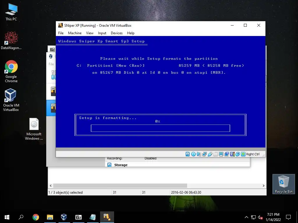Viewport: 298px width, 223px height.
Task: Click the Storage section icon in VirtualBox Manager
Action: tap(109, 165)
